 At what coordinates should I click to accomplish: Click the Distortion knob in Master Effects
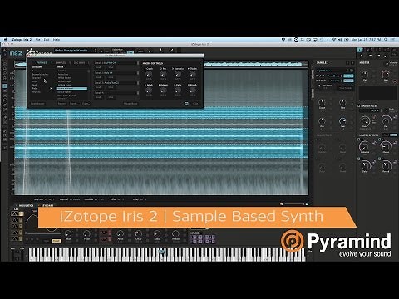(x=365, y=146)
